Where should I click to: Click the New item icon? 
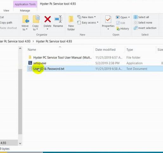coord(79,17)
